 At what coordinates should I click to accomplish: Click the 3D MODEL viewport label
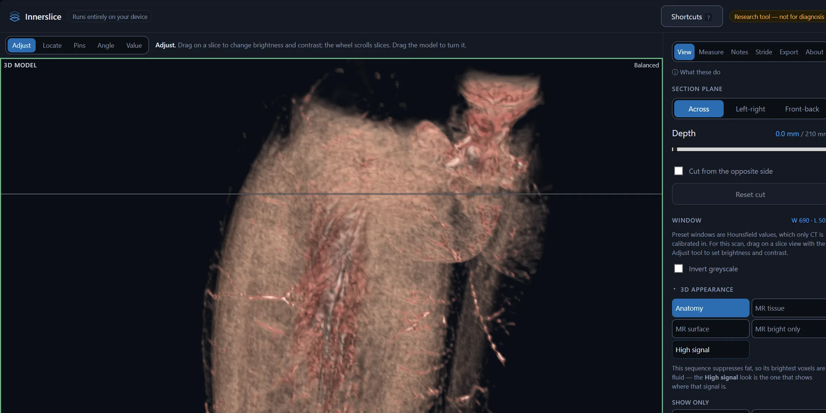coord(20,65)
